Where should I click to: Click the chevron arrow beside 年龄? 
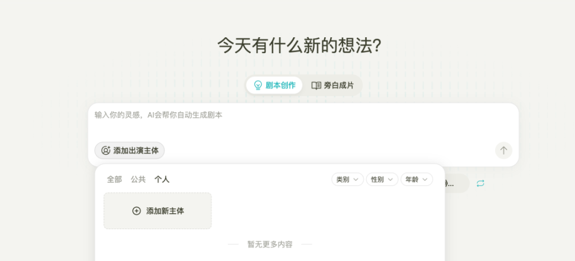click(x=425, y=180)
